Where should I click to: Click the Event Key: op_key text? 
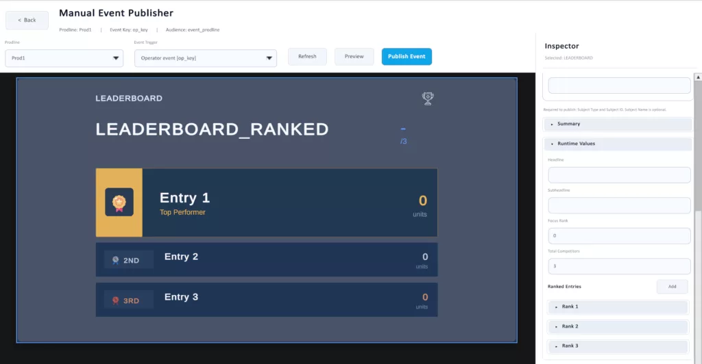(x=128, y=30)
